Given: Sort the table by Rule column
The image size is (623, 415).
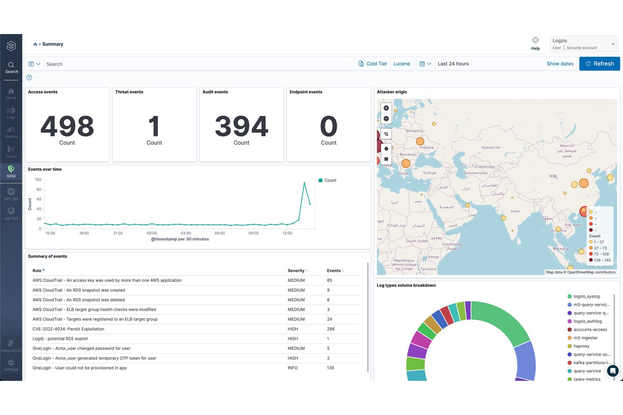Looking at the screenshot, I should pyautogui.click(x=38, y=271).
